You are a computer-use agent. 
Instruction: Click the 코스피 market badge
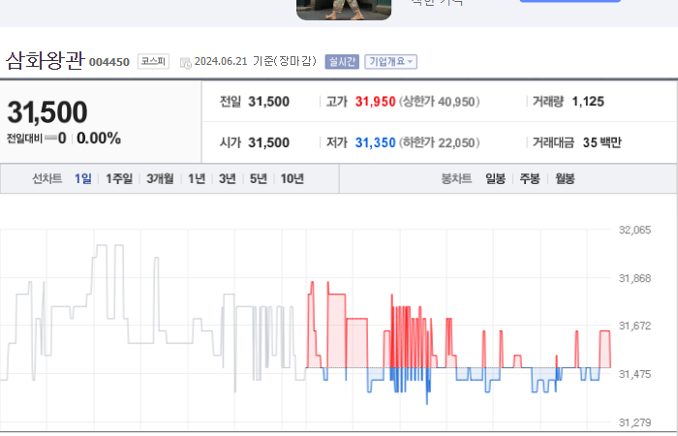coord(153,61)
